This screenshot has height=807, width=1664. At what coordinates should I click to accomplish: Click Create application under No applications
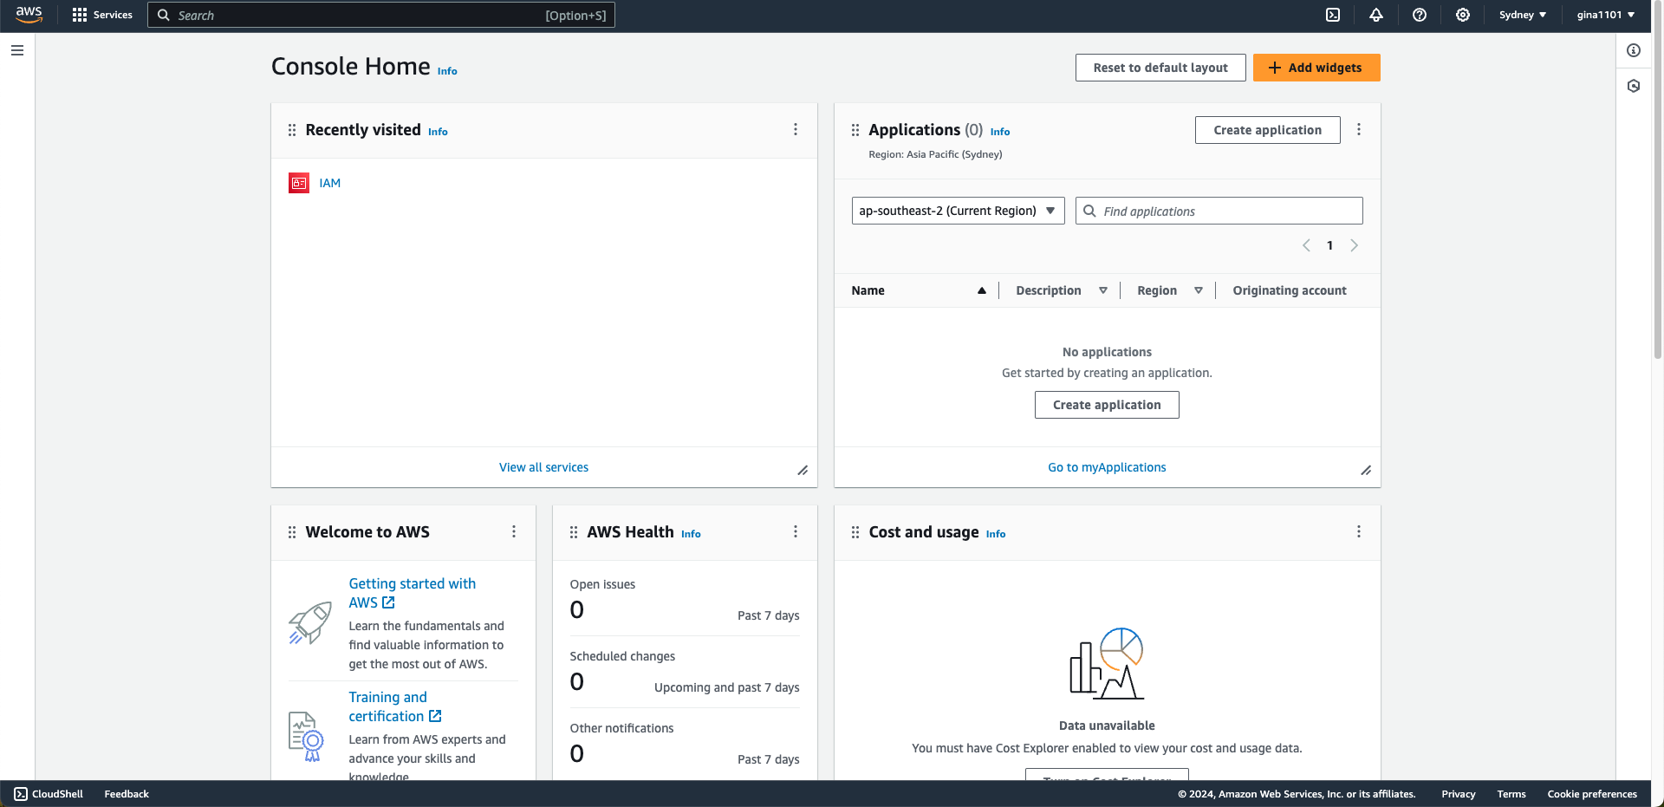[x=1107, y=405]
